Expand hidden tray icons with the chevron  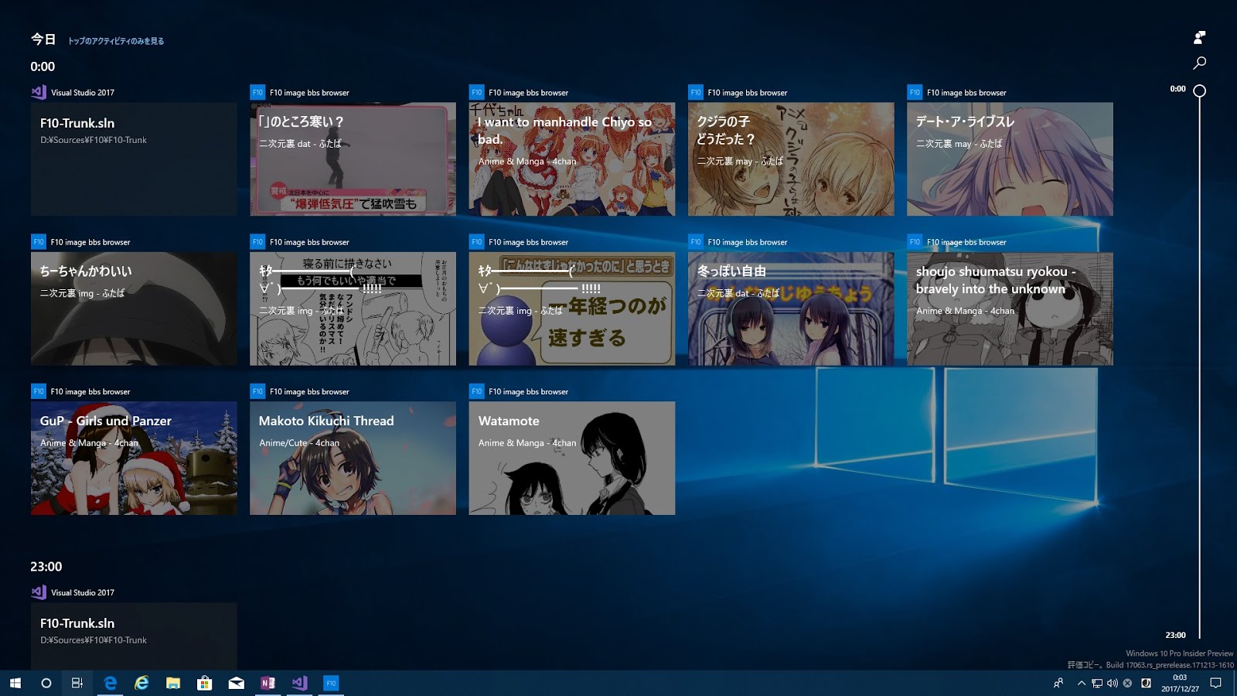click(1082, 683)
